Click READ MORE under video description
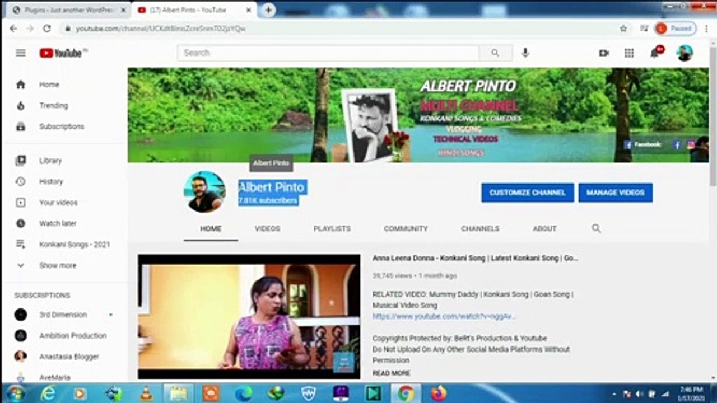Image resolution: width=717 pixels, height=403 pixels. (x=392, y=373)
